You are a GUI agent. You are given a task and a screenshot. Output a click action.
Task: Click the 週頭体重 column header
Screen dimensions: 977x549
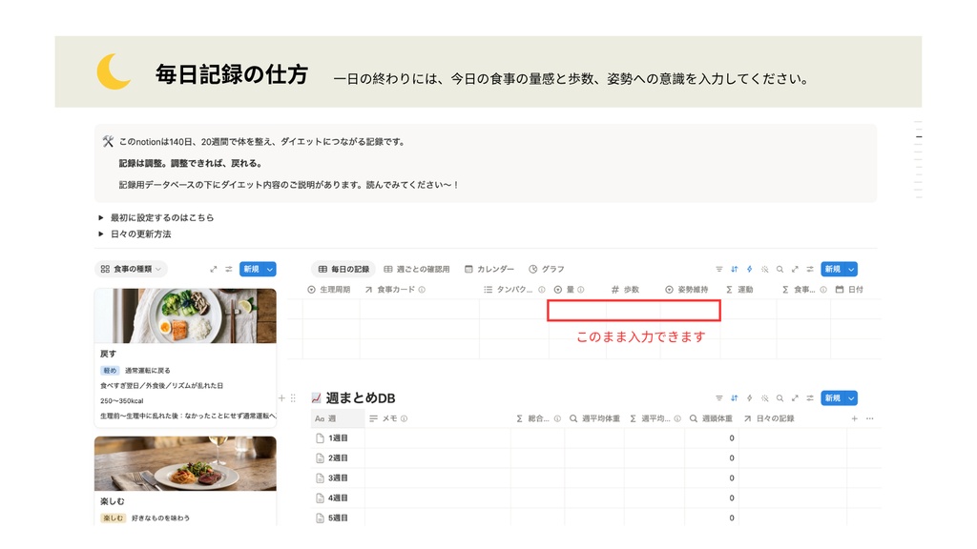tap(711, 418)
